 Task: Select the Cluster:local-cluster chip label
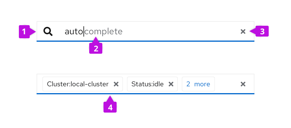coord(78,84)
